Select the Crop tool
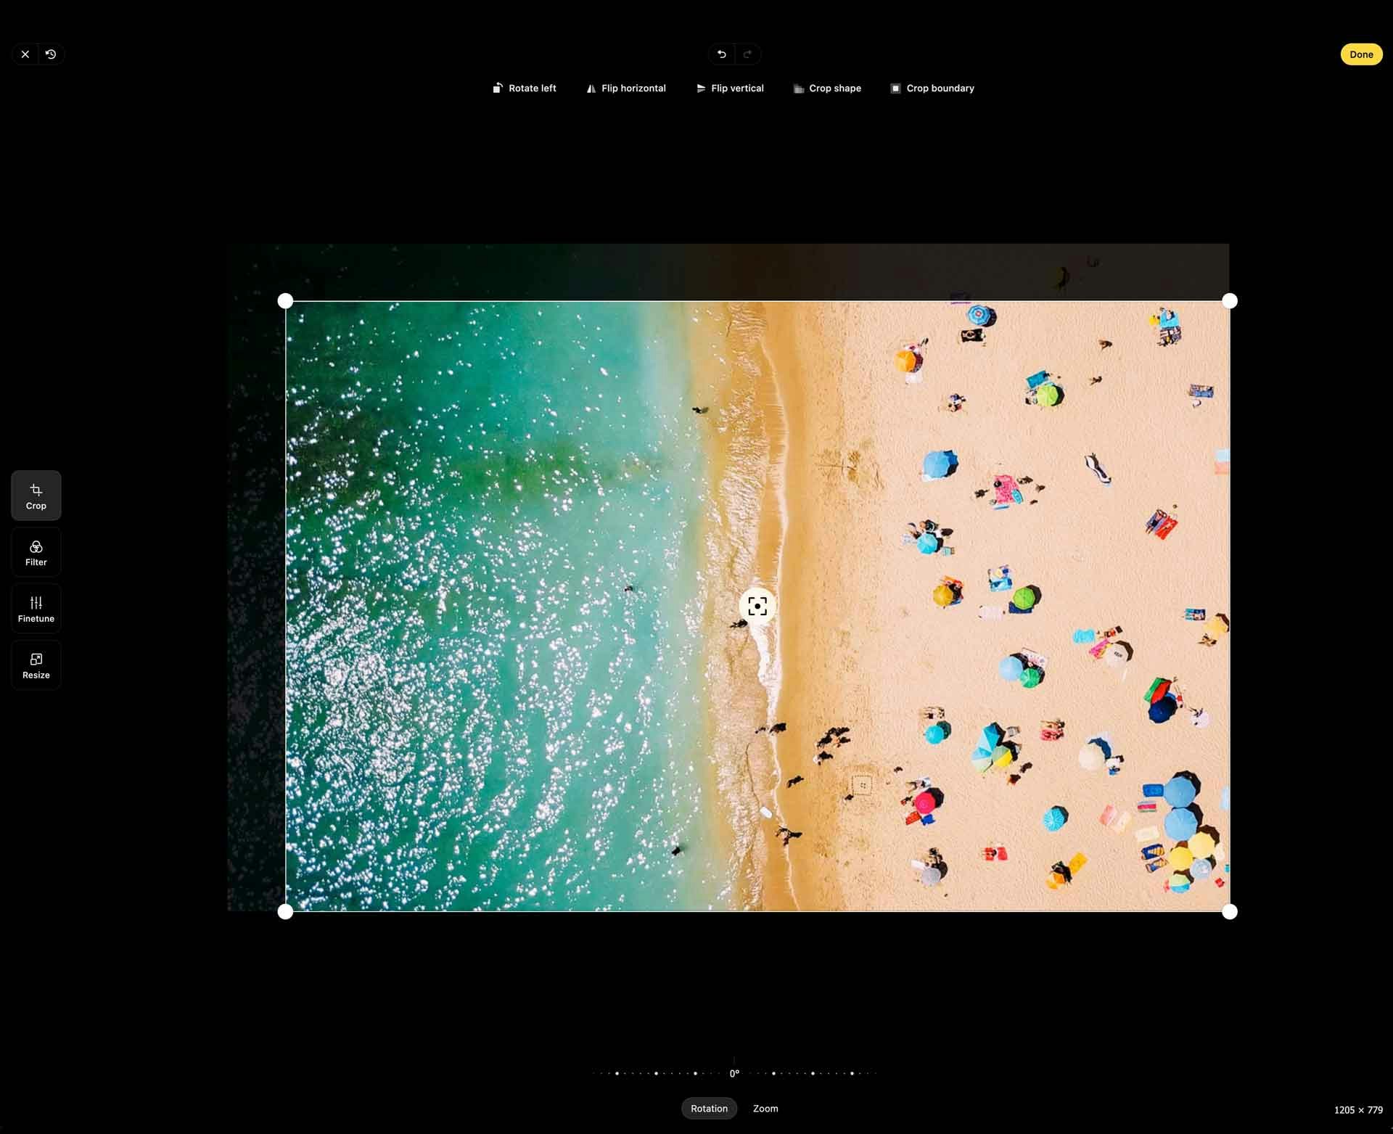The image size is (1393, 1134). pos(36,496)
